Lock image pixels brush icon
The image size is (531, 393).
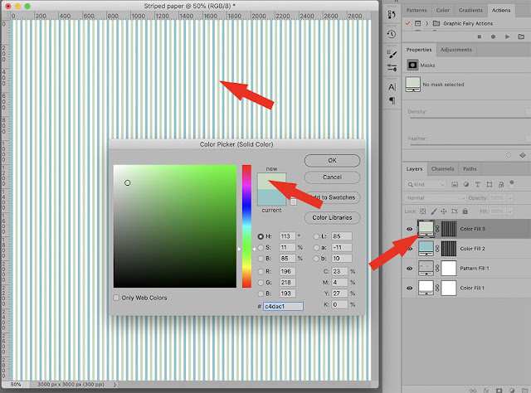coord(433,211)
